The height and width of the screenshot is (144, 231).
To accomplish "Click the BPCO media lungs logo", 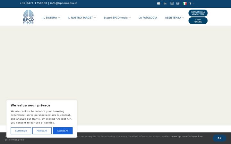I will 29,17.
